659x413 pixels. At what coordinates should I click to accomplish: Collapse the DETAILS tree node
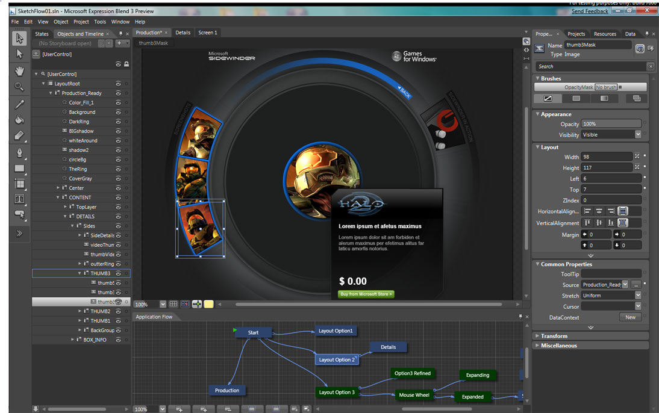coord(65,216)
